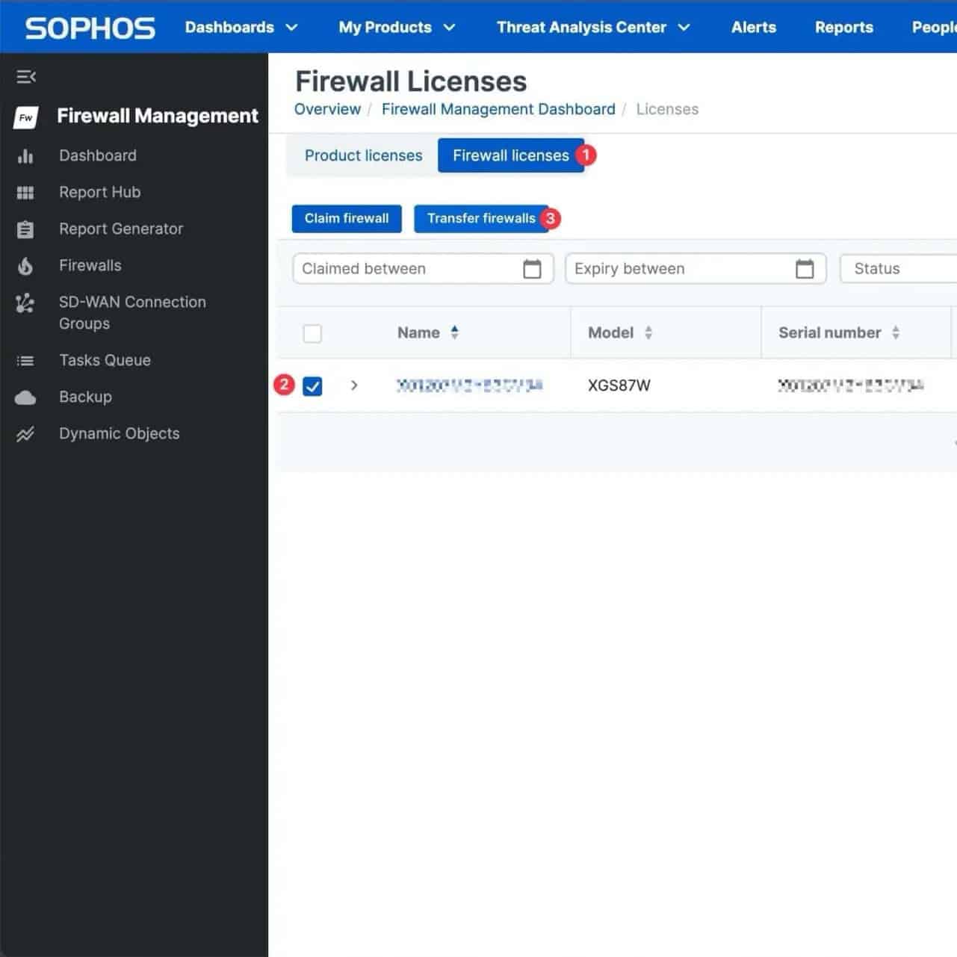Click the Fw Firewall Management icon
This screenshot has height=957, width=957.
pyautogui.click(x=25, y=117)
